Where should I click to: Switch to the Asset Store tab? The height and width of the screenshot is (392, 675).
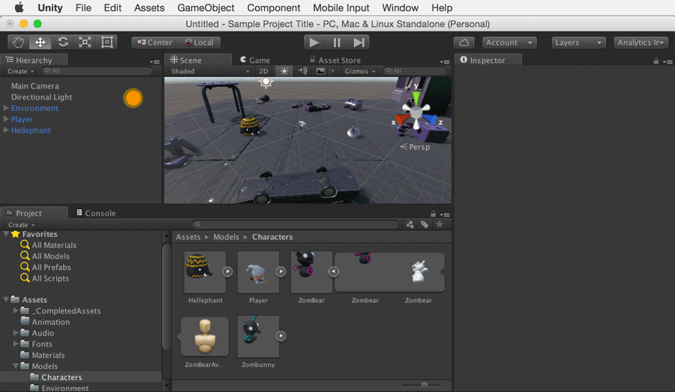335,60
